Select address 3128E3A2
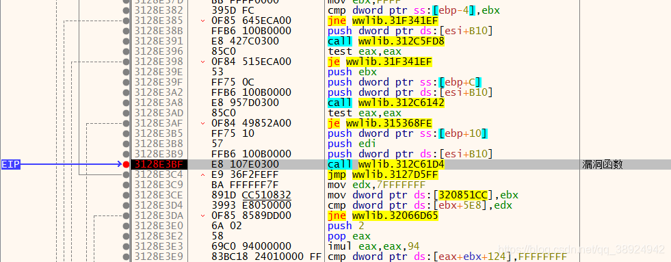 click(x=158, y=92)
